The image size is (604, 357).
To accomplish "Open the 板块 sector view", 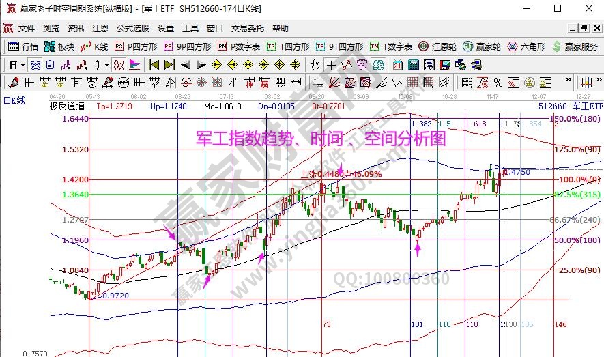I will (x=59, y=46).
